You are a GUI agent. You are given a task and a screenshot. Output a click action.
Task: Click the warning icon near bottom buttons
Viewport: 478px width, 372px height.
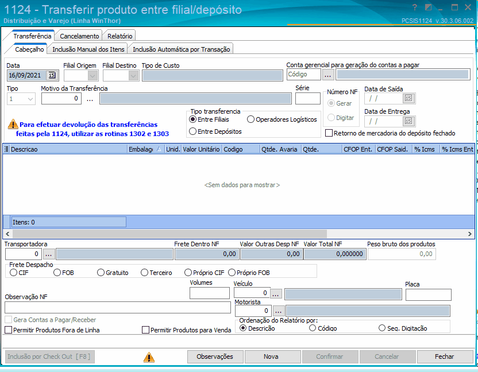point(149,357)
